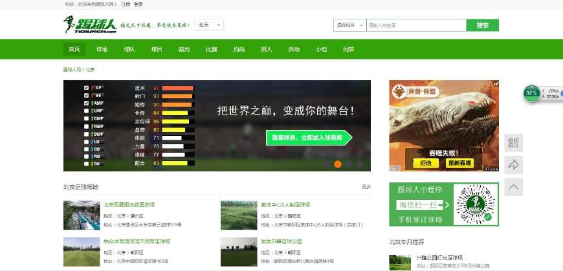
Task: Select the last carousel dot
Action: [360, 164]
